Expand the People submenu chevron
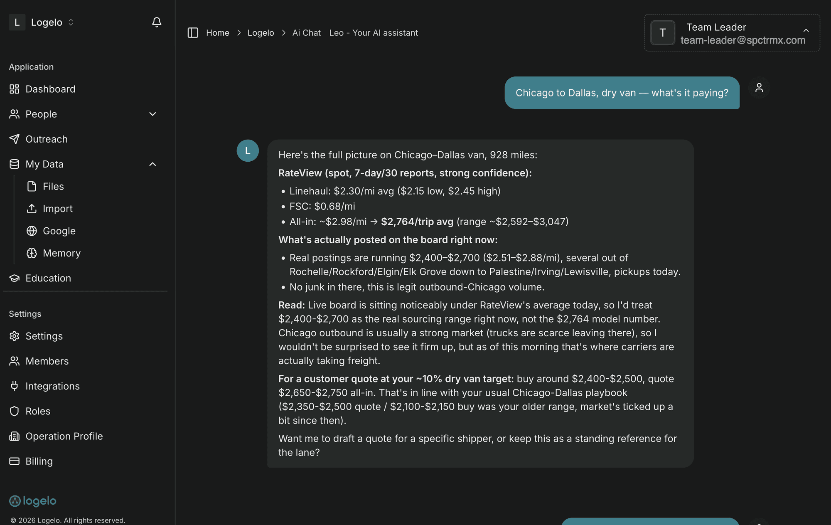The height and width of the screenshot is (525, 831). pyautogui.click(x=152, y=114)
